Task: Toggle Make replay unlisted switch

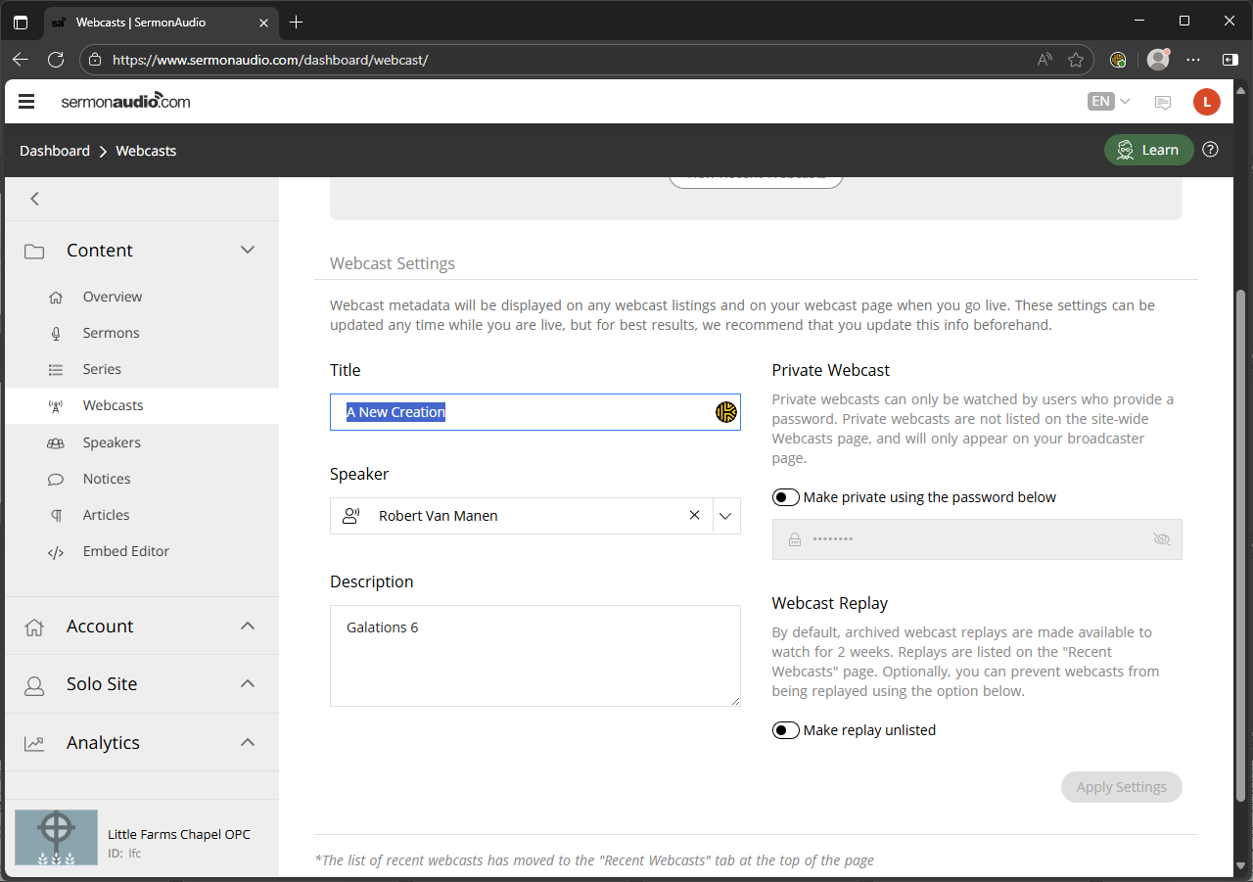Action: pos(786,730)
